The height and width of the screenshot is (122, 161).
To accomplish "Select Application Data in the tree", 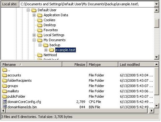I will [56, 15].
